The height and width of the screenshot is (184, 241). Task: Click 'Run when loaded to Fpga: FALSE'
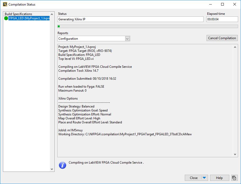pyautogui.click(x=81, y=87)
